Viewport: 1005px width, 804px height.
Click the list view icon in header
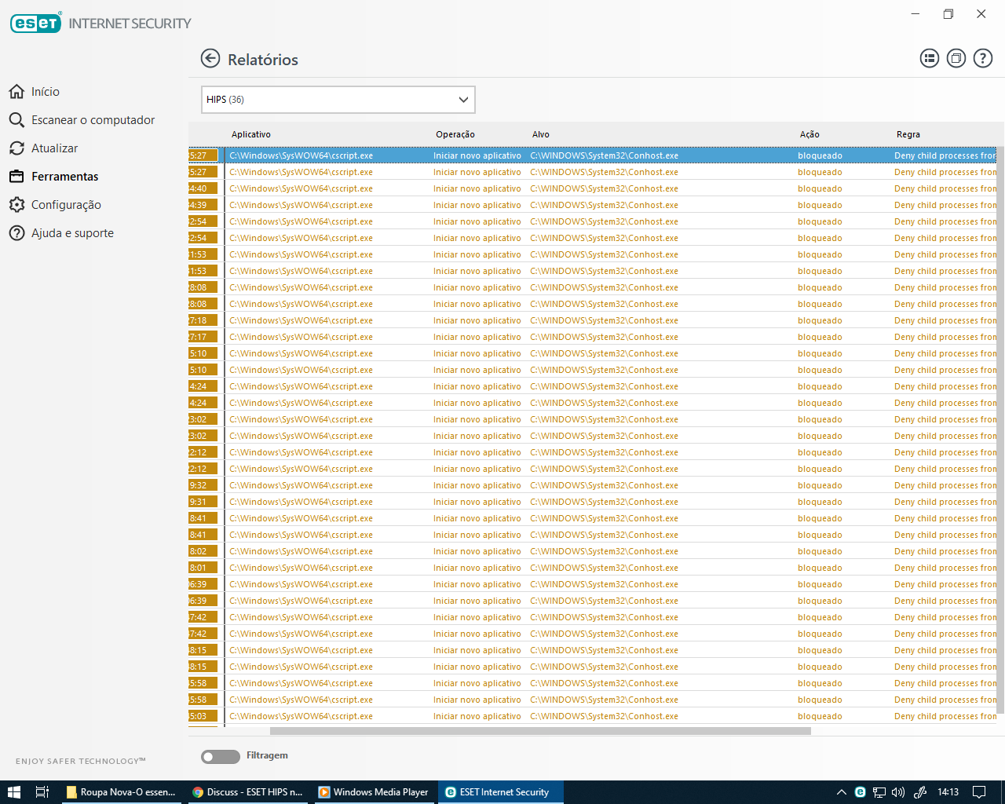click(929, 58)
